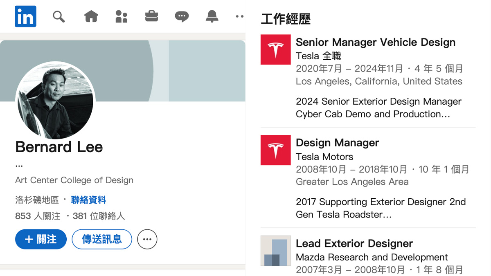Click Art Center College of Design text

pyautogui.click(x=74, y=180)
